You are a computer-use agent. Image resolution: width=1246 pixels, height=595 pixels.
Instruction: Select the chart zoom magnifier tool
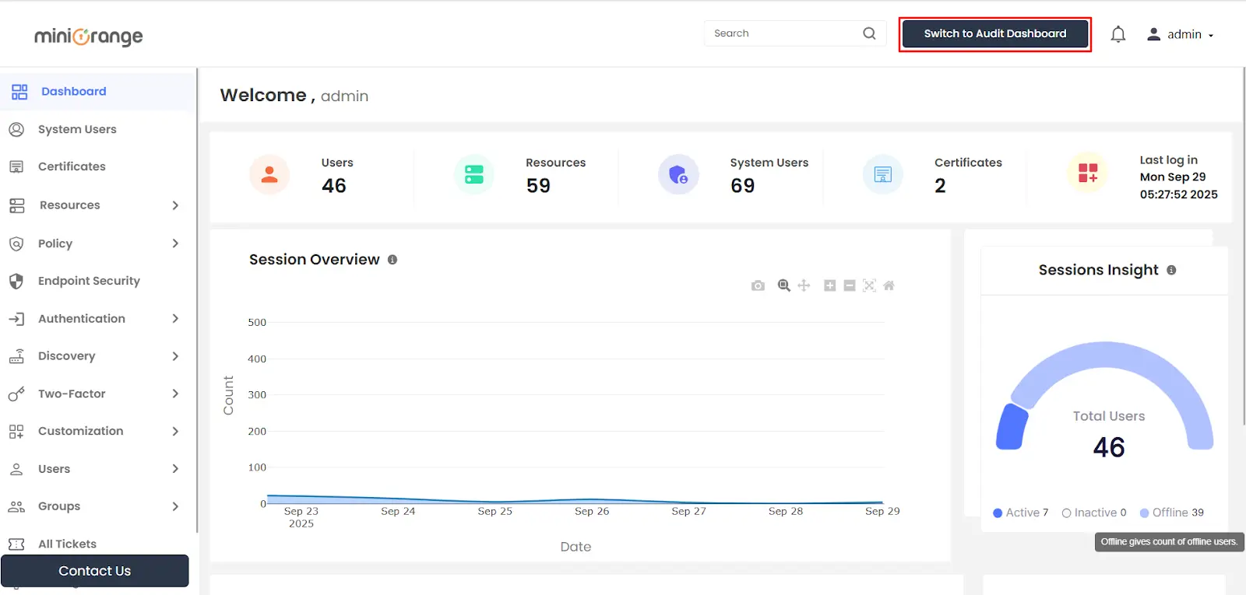pos(783,285)
